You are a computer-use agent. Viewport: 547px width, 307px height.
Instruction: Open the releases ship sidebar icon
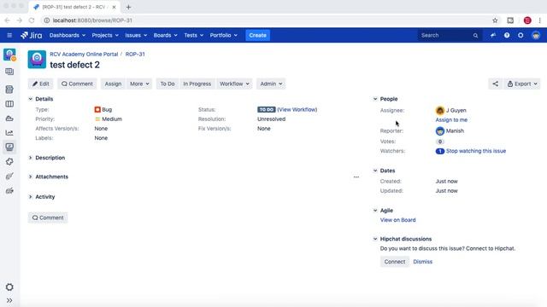point(9,119)
